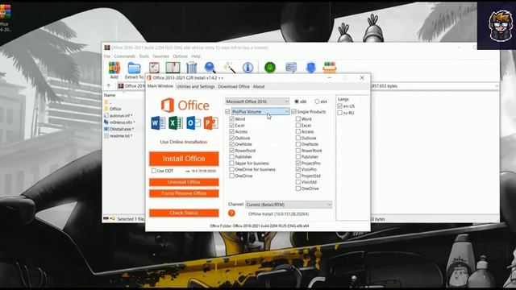Viewport: 516px width, 290px height.
Task: Switch to Download Office tab
Action: pyautogui.click(x=234, y=86)
